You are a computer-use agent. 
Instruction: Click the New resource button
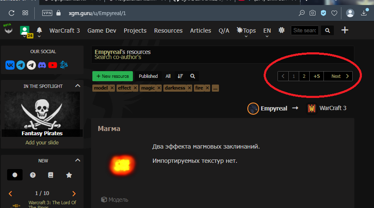pos(112,76)
